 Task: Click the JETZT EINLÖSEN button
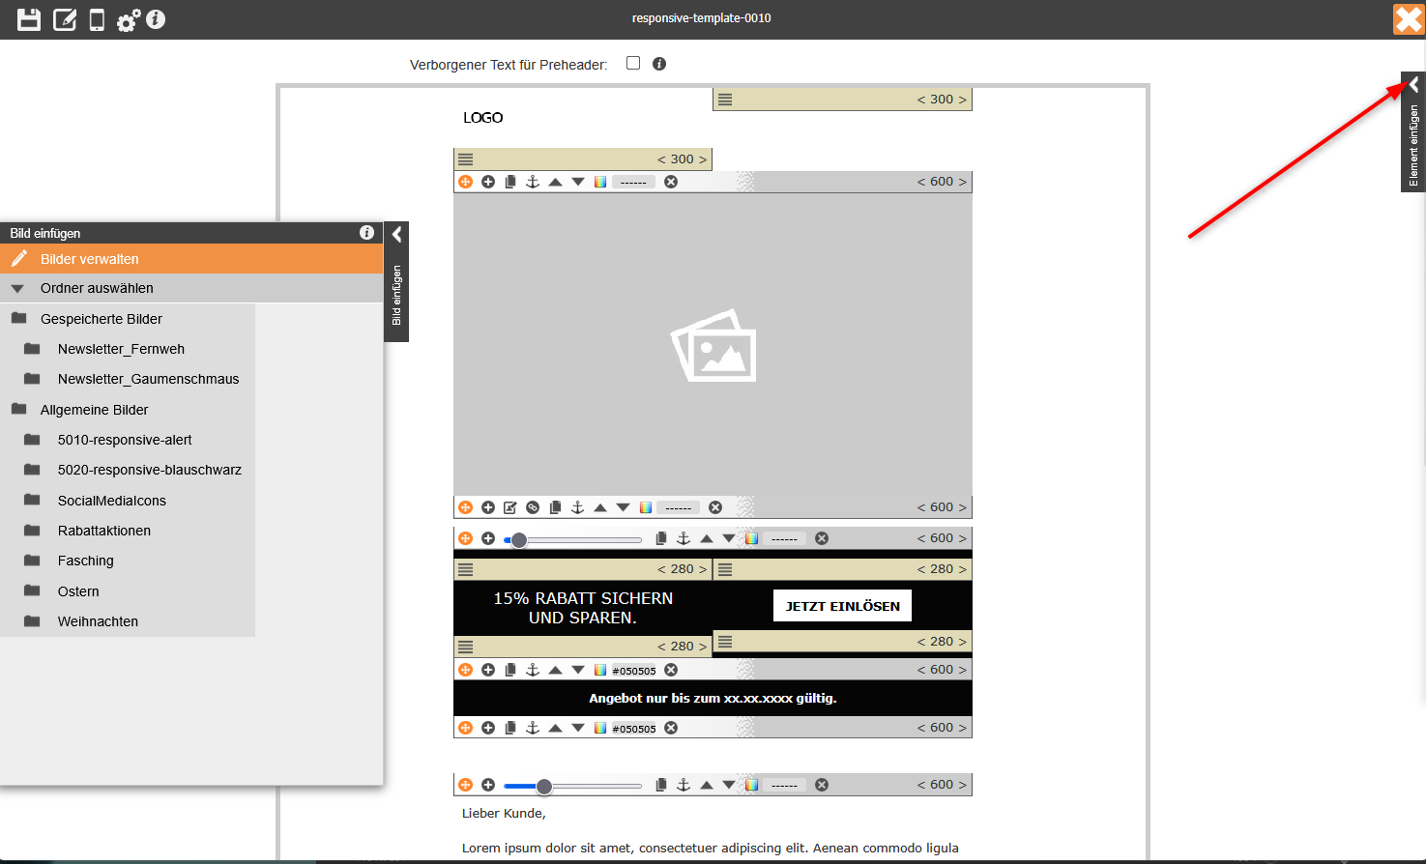coord(842,606)
